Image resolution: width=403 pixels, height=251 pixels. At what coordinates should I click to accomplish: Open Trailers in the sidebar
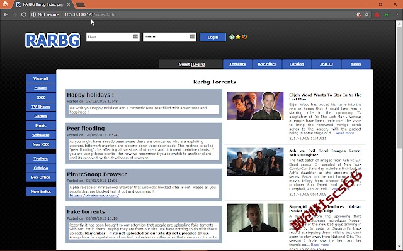coord(40,159)
